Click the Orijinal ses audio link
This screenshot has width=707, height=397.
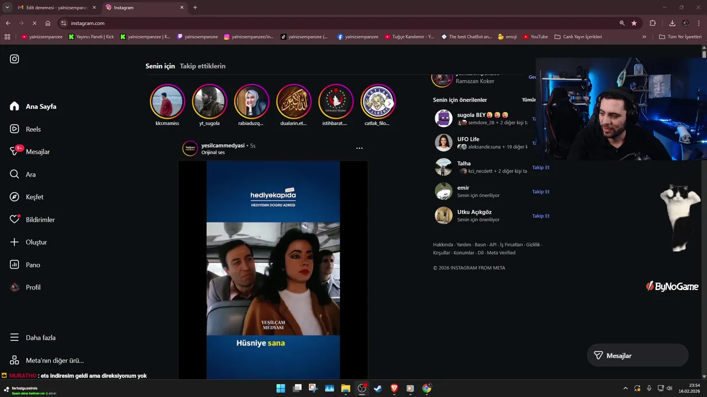coord(213,153)
